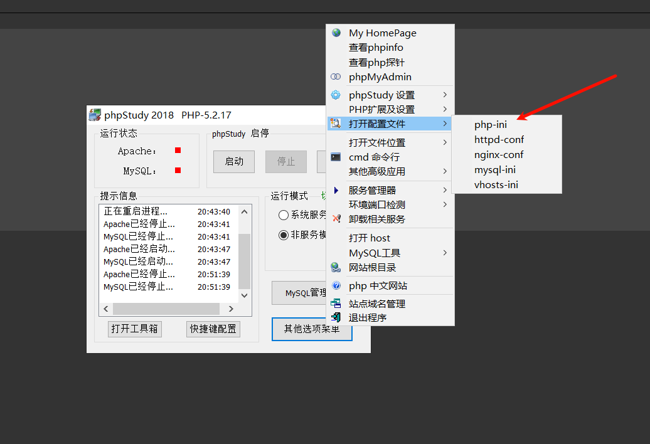Expand the 环境端口检测 submenu arrow
650x444 pixels.
point(445,204)
